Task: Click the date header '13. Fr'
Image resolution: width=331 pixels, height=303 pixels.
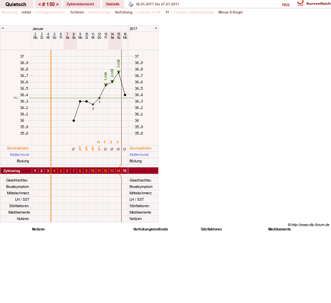Action: 106,36
